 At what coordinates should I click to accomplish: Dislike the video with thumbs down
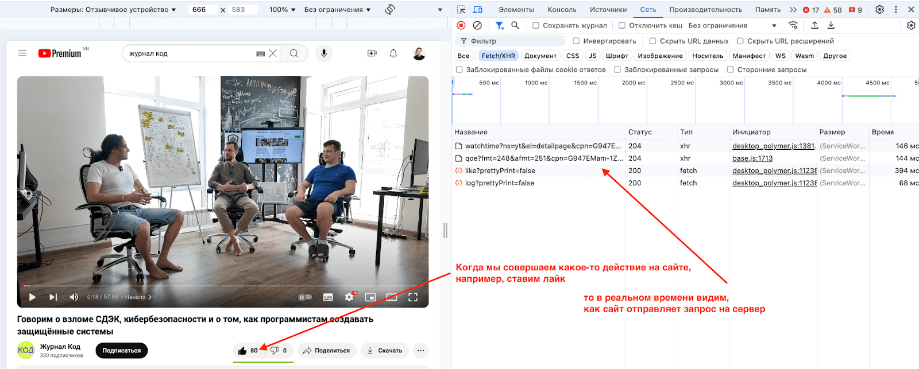pos(279,351)
